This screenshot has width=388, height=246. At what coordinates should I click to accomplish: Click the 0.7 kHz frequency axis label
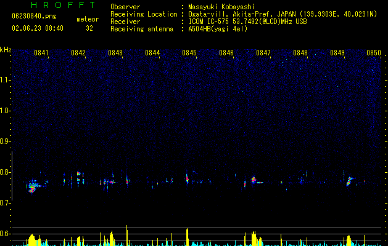(6, 203)
